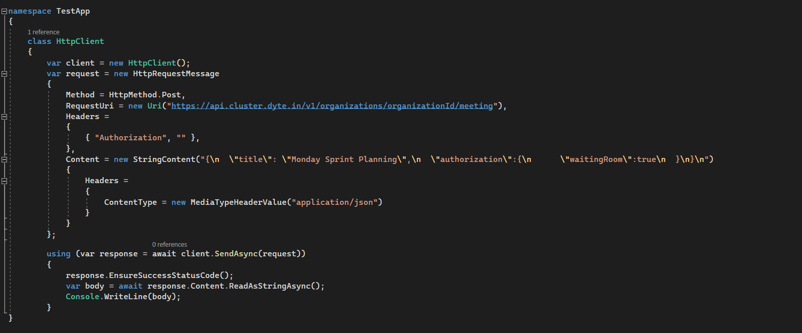Click HttpClient in the class declaration
This screenshot has height=333, width=802.
point(80,41)
